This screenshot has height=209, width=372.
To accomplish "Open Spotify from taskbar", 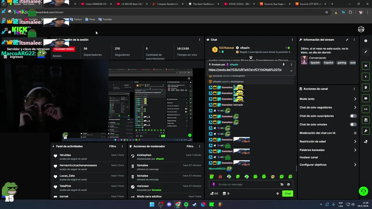I will point(186,204).
